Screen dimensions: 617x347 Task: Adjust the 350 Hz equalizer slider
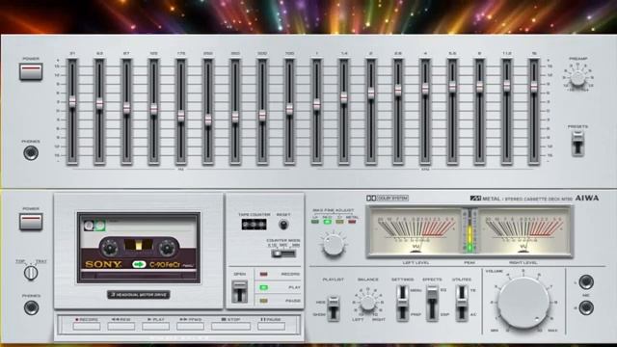pyautogui.click(x=235, y=118)
